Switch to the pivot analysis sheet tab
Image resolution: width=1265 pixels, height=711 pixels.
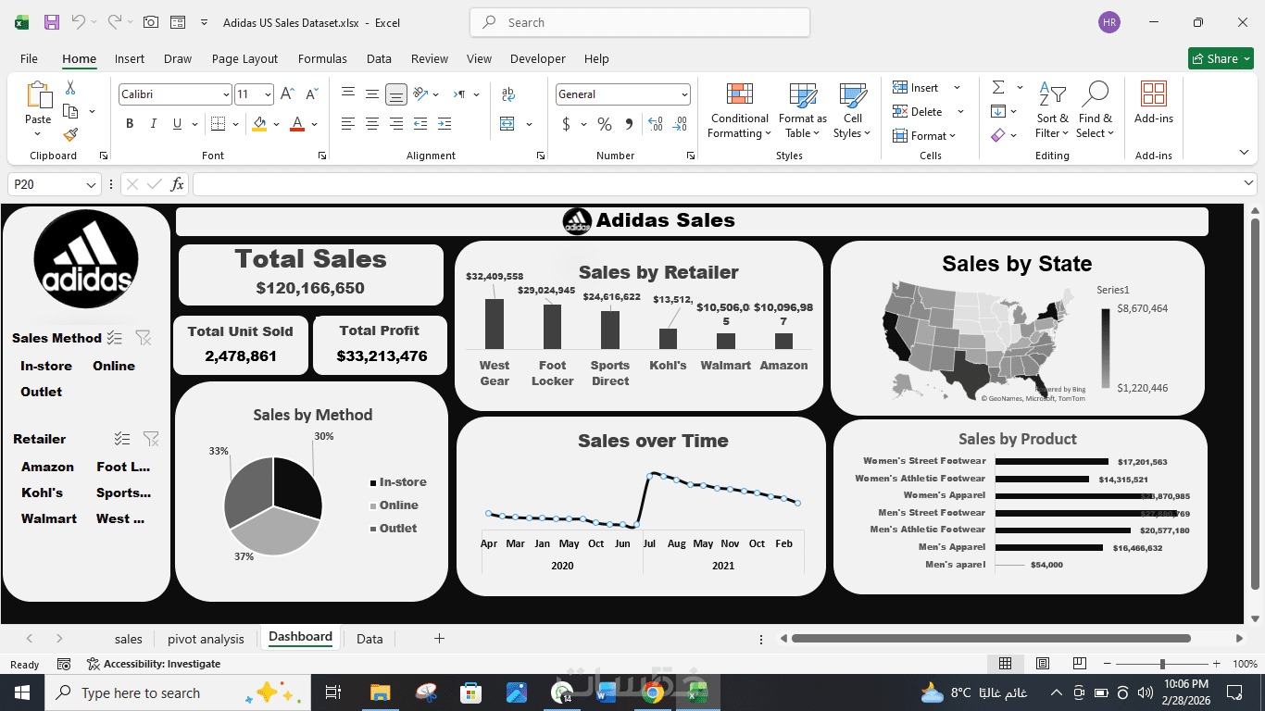[x=206, y=639]
